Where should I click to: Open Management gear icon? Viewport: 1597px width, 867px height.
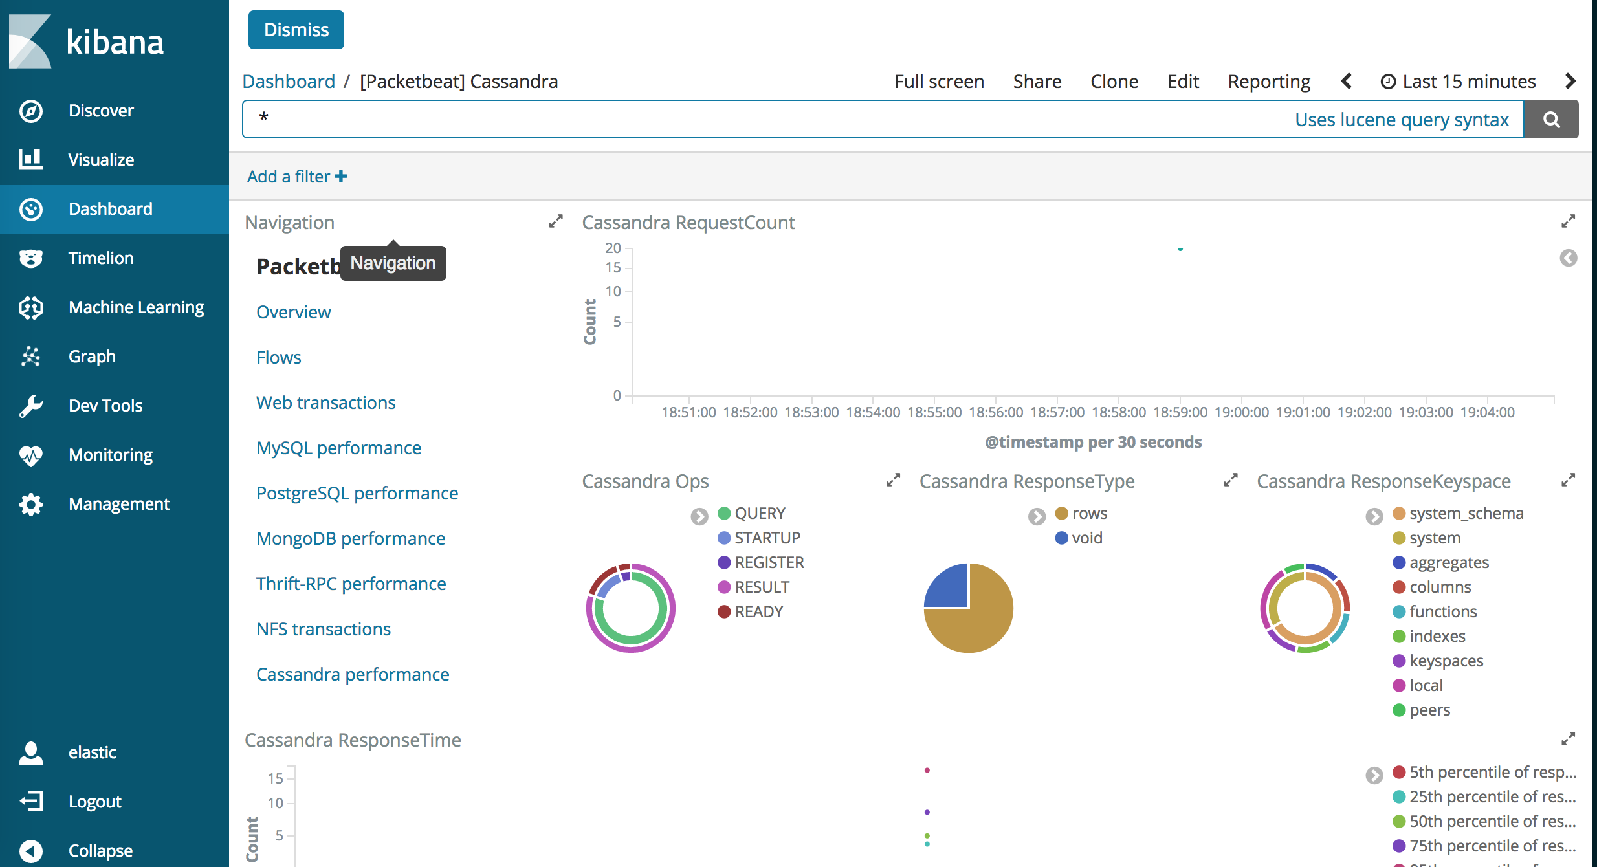30,504
